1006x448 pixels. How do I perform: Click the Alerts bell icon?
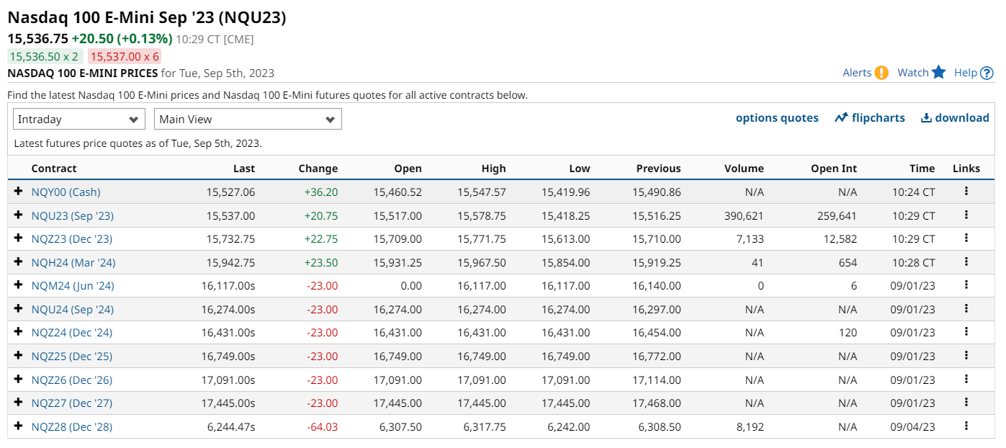pyautogui.click(x=881, y=73)
